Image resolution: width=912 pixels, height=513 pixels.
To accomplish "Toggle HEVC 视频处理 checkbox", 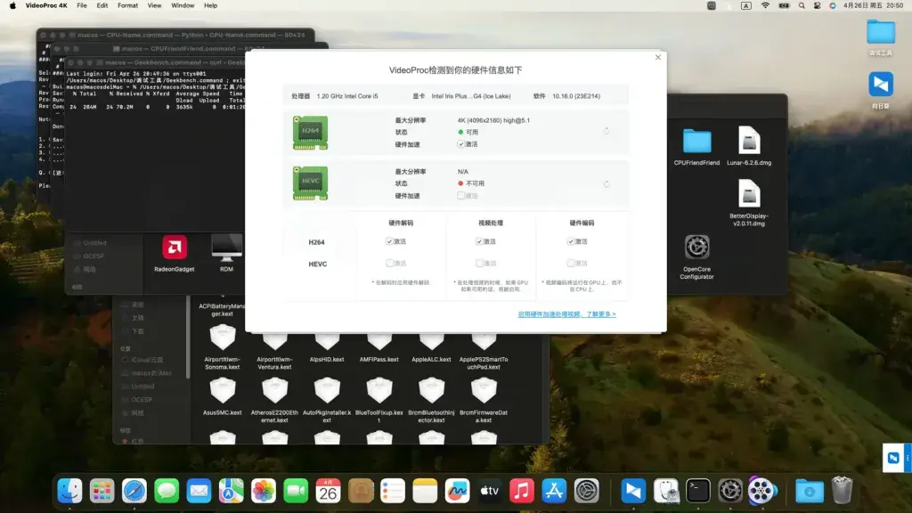I will click(x=478, y=263).
